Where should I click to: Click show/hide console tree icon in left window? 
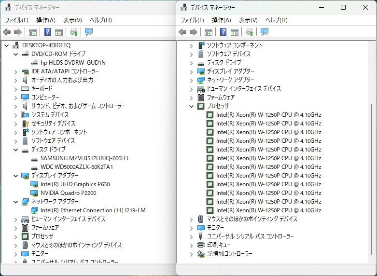point(33,32)
